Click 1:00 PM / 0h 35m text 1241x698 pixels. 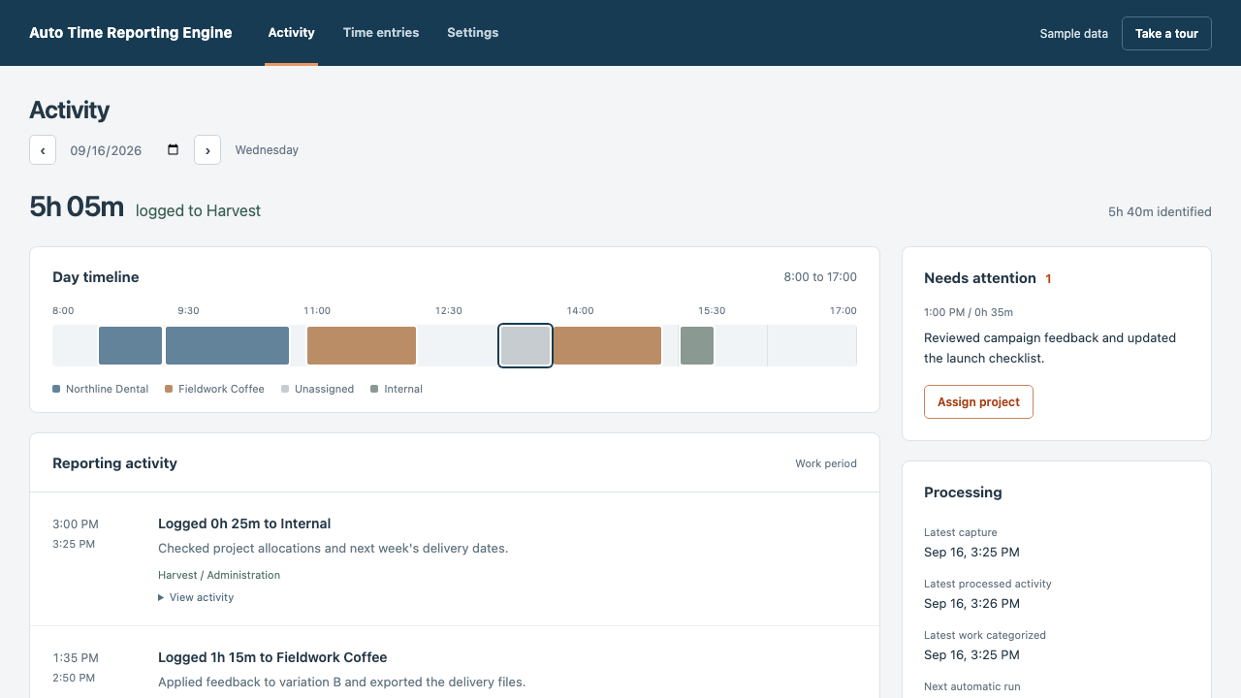click(969, 312)
